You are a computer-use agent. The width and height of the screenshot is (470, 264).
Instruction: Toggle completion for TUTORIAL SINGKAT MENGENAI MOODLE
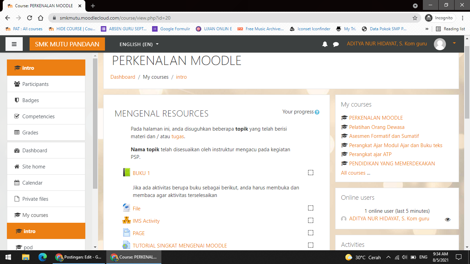pos(311,245)
